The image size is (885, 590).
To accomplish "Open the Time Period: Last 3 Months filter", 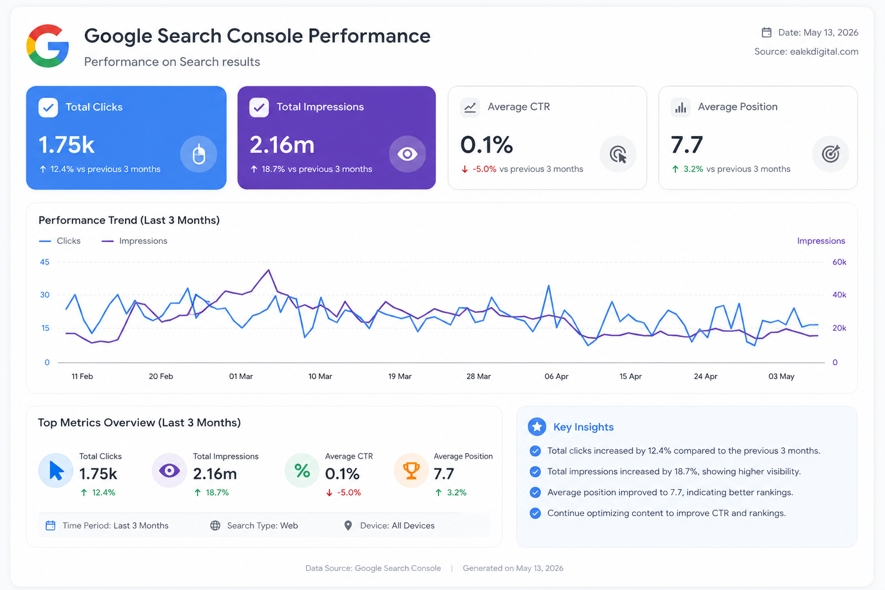I will coord(107,525).
